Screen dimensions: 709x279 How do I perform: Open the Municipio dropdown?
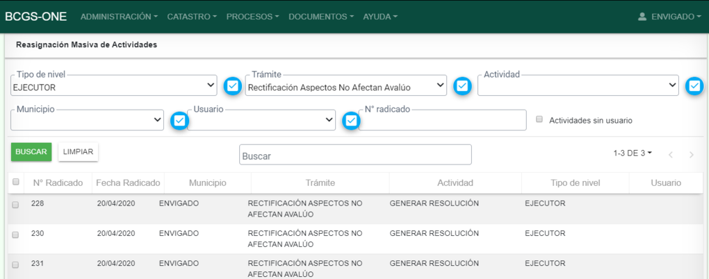pos(87,121)
